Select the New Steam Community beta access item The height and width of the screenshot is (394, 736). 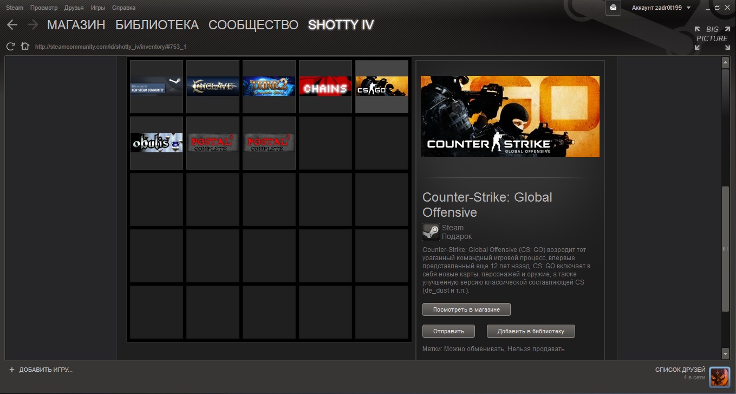click(157, 87)
